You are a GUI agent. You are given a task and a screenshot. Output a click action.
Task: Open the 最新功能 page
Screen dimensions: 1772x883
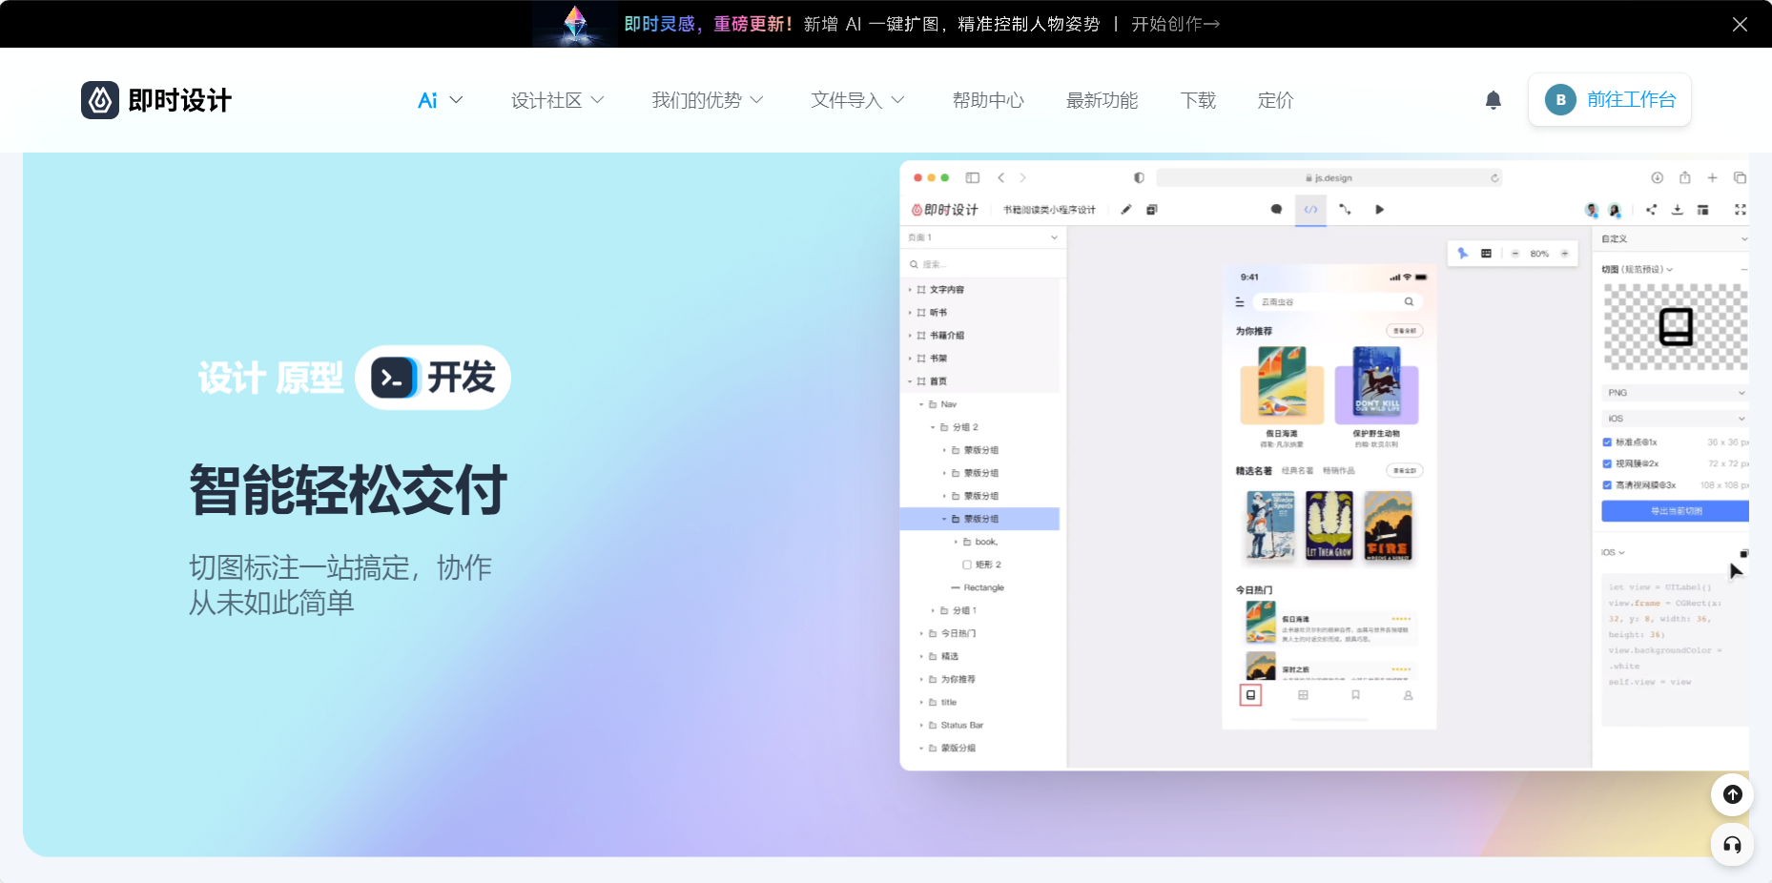point(1102,100)
